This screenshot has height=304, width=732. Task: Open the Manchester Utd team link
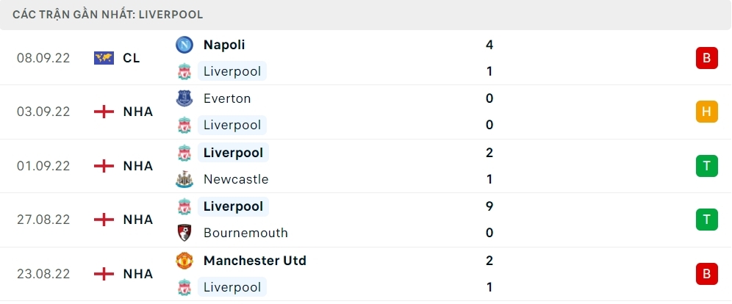tap(254, 261)
